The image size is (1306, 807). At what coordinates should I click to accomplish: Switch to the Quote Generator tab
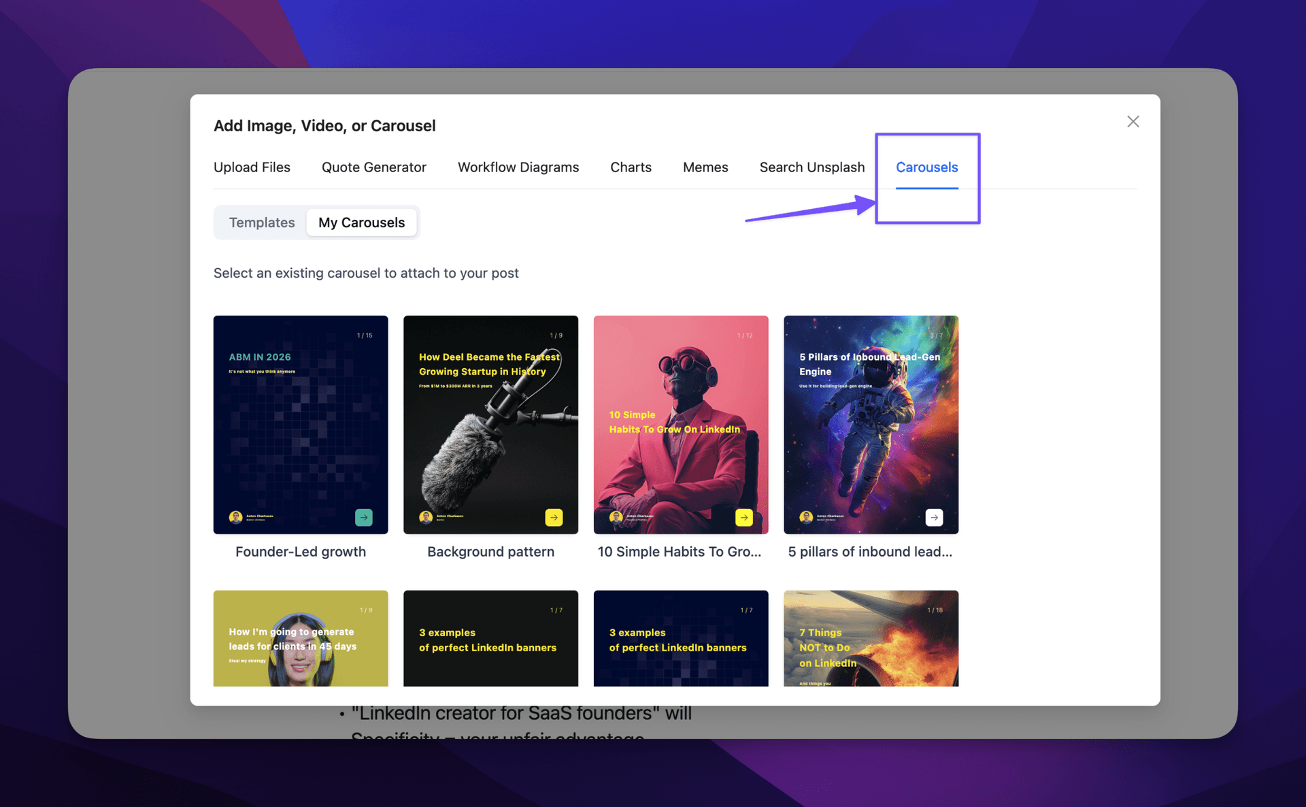click(373, 167)
